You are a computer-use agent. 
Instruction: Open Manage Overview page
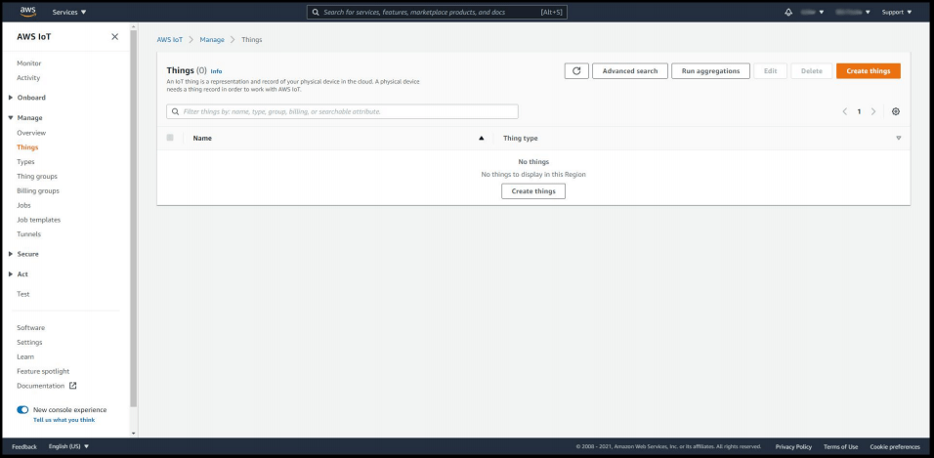click(x=31, y=133)
